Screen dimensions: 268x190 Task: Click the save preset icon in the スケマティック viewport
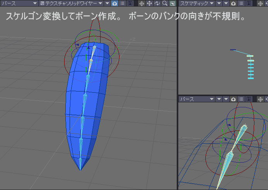point(249,3)
